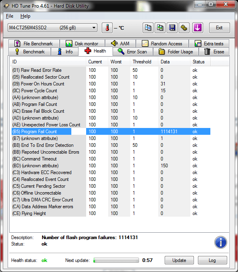
Task: Switch to the Benchmark tab
Action: click(x=30, y=51)
